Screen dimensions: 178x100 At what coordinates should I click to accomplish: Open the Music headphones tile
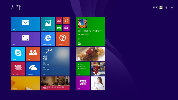(x=66, y=20)
